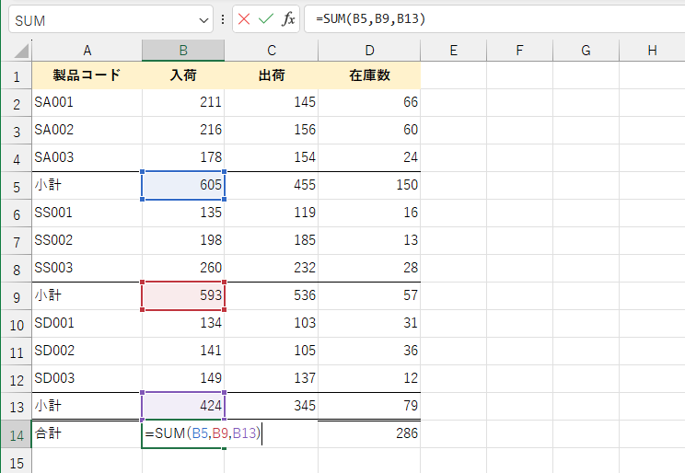
Task: Select row 5 header
Action: [x=17, y=186]
